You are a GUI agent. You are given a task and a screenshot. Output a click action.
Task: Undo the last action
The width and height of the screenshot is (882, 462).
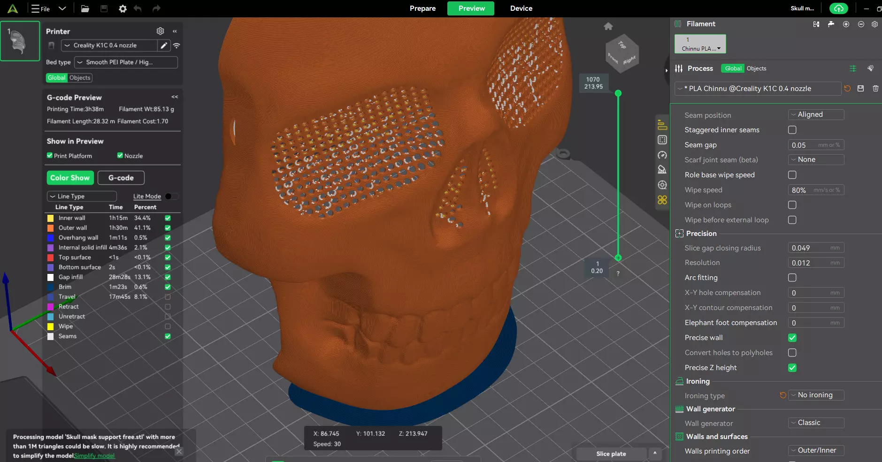[x=138, y=8]
